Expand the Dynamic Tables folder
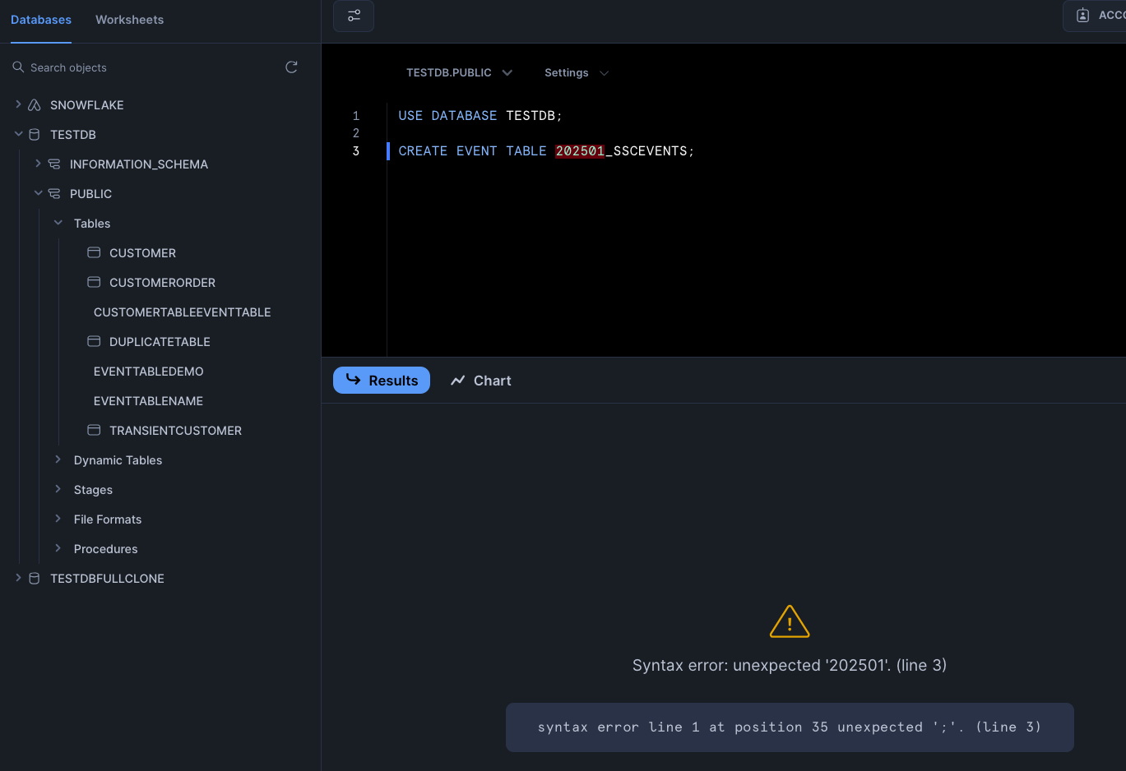This screenshot has height=771, width=1126. 58,460
